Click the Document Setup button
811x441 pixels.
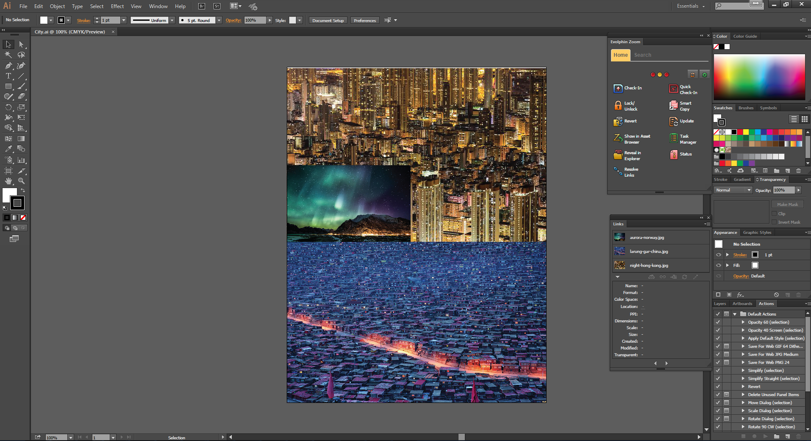[x=328, y=20]
